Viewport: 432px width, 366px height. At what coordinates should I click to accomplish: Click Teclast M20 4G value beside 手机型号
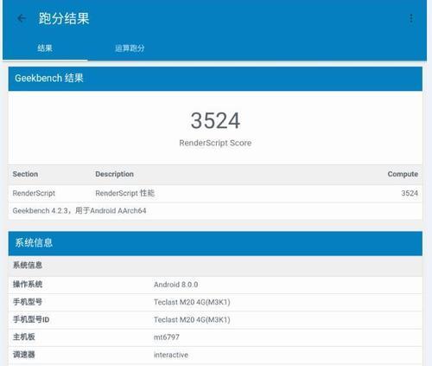(x=192, y=302)
